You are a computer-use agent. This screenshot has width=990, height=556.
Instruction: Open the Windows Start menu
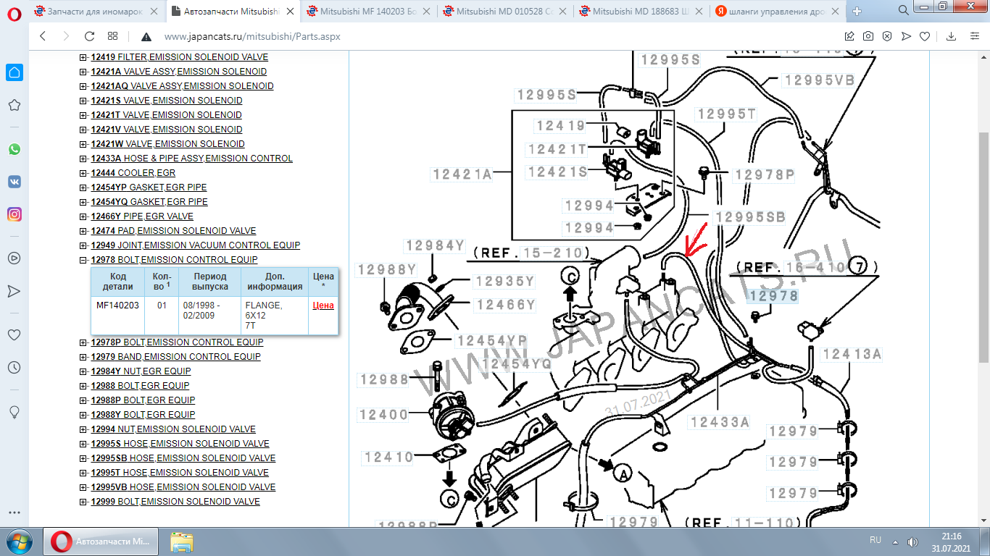[20, 542]
